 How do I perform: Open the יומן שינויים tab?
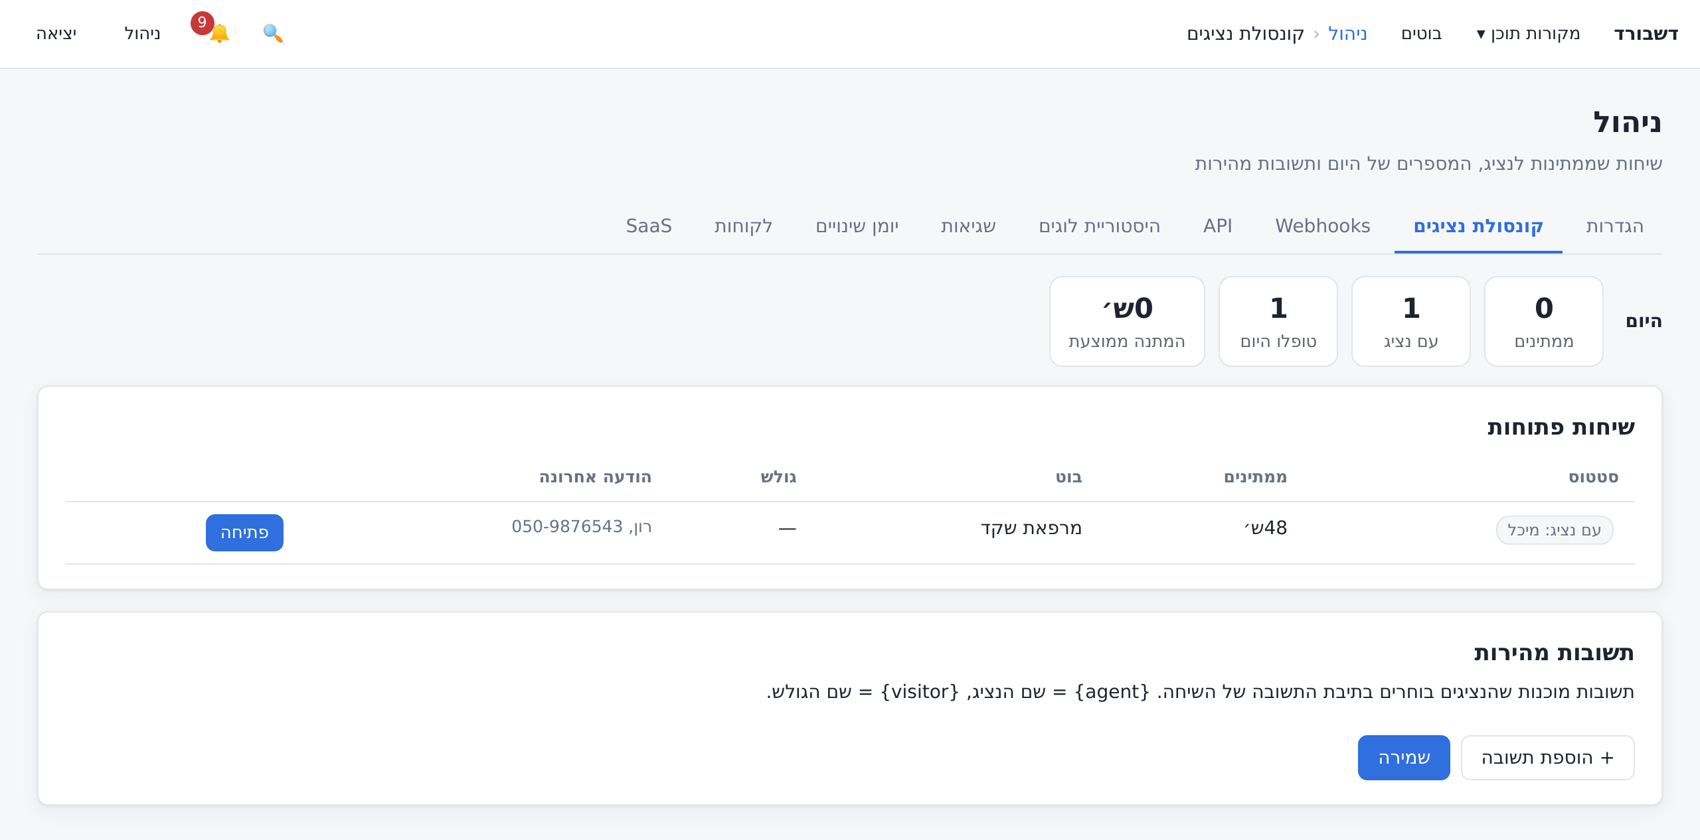point(857,226)
